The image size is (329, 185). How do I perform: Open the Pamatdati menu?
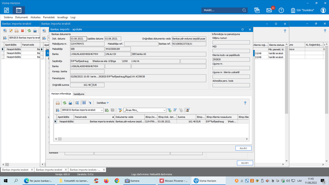tap(49, 17)
